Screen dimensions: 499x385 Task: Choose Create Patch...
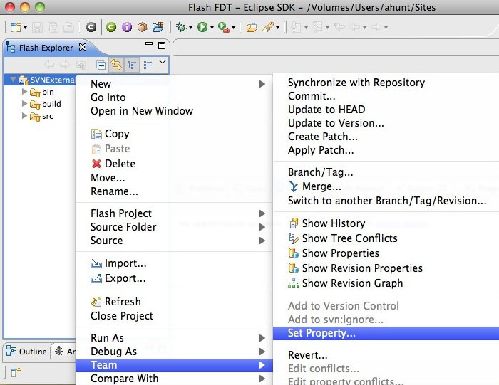click(x=386, y=137)
